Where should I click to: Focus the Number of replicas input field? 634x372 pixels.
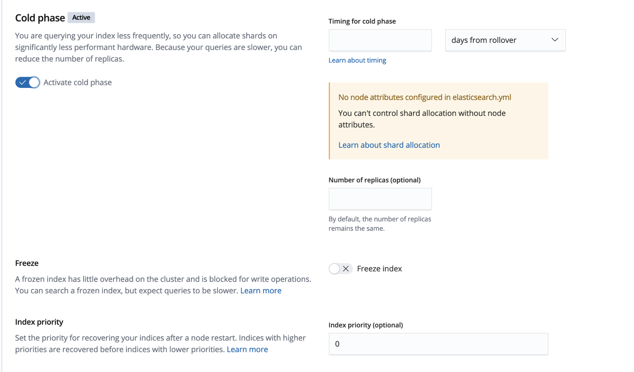point(380,199)
